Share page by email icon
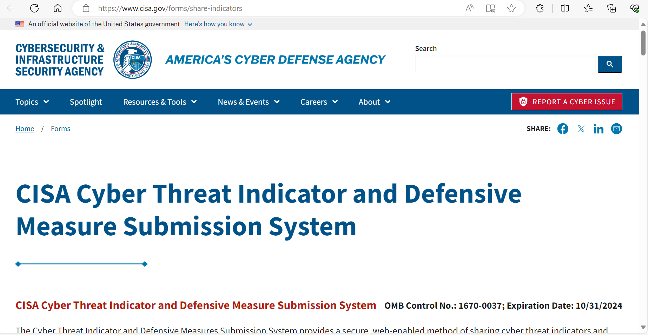The height and width of the screenshot is (335, 648). (x=616, y=129)
